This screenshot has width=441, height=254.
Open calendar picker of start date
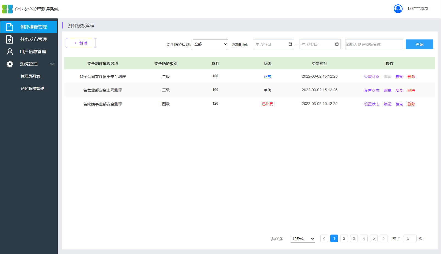coord(290,44)
